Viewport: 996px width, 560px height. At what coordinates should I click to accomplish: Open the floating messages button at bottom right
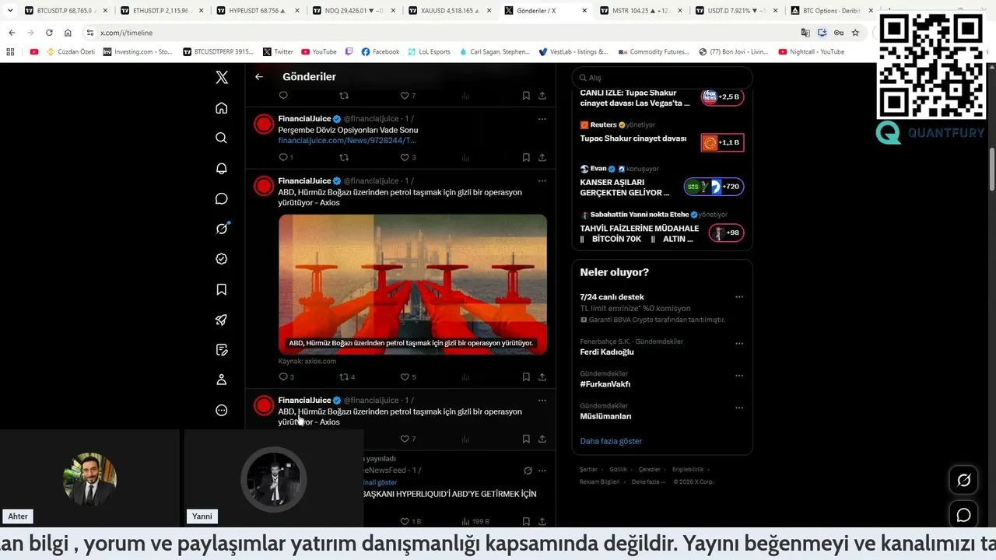963,515
